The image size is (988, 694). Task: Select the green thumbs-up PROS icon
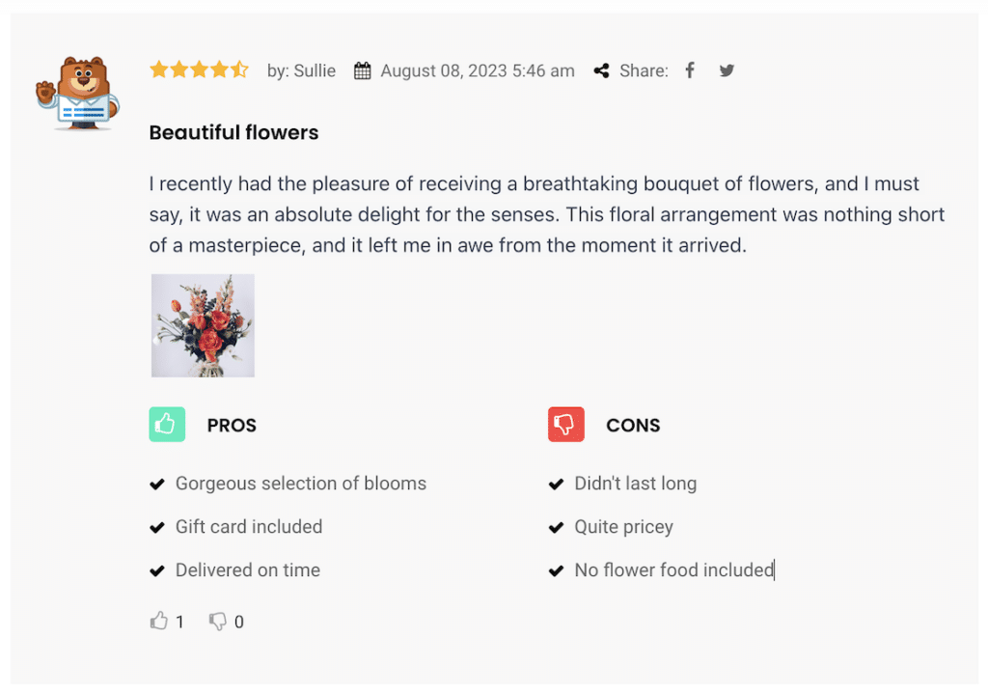[x=166, y=425]
